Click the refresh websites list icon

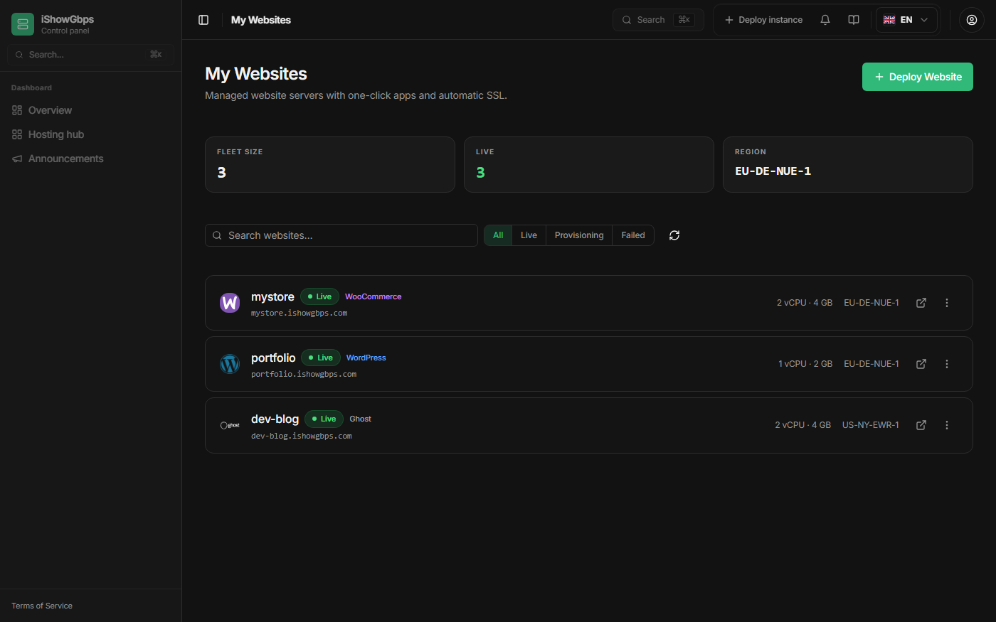(674, 235)
